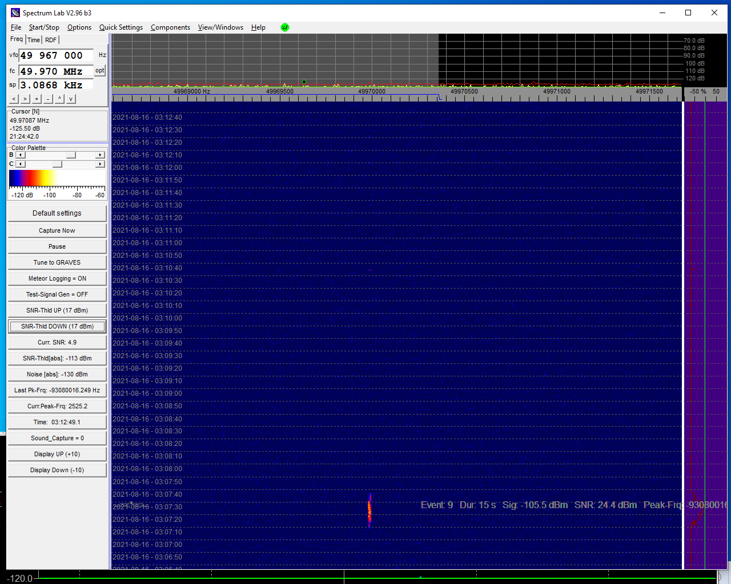Click the caret-up button under the sp field
This screenshot has width=731, height=584.
tap(59, 99)
